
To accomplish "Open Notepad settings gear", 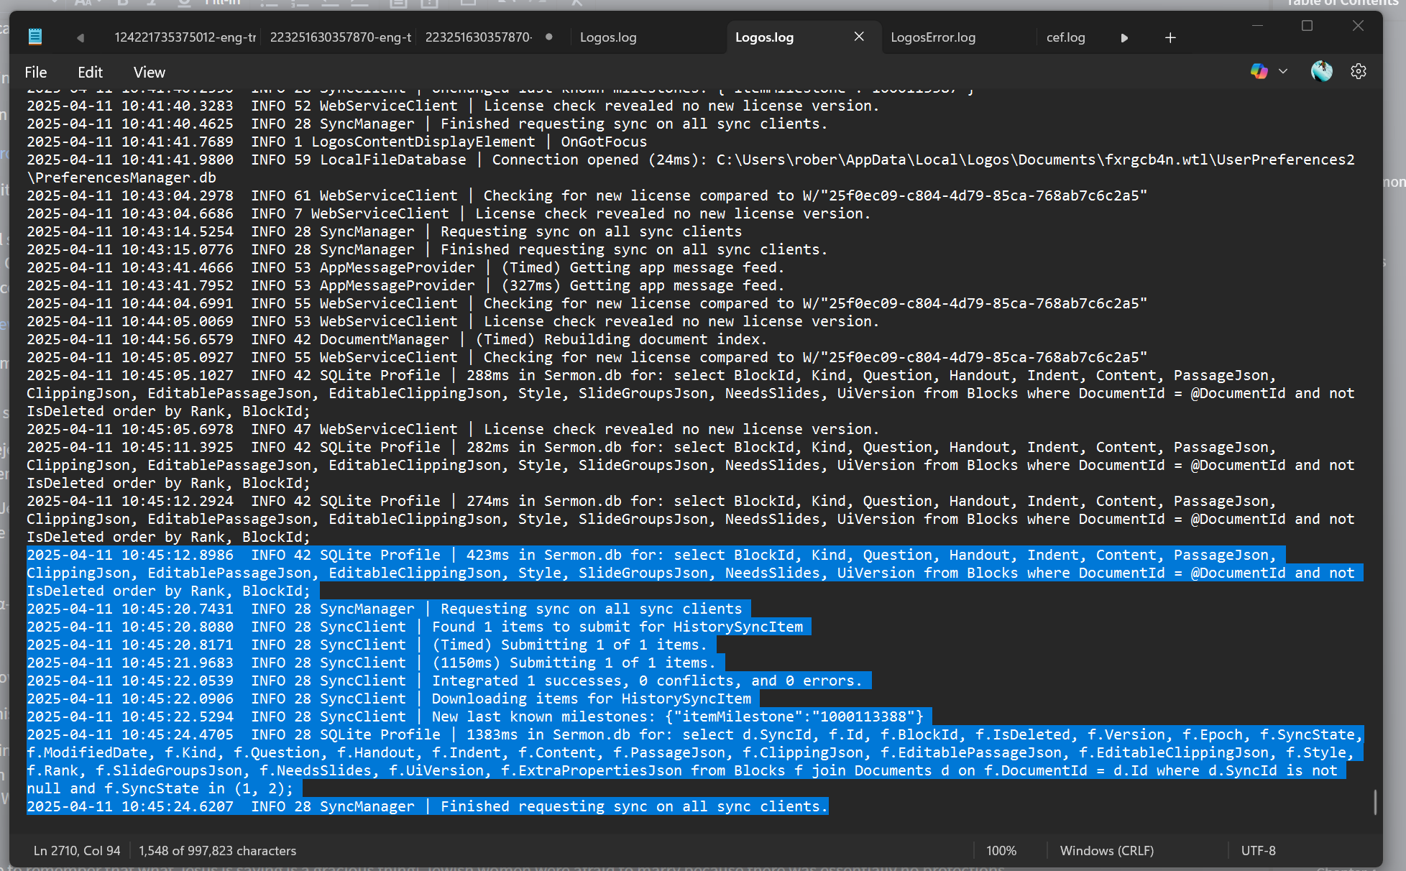I will tap(1359, 71).
